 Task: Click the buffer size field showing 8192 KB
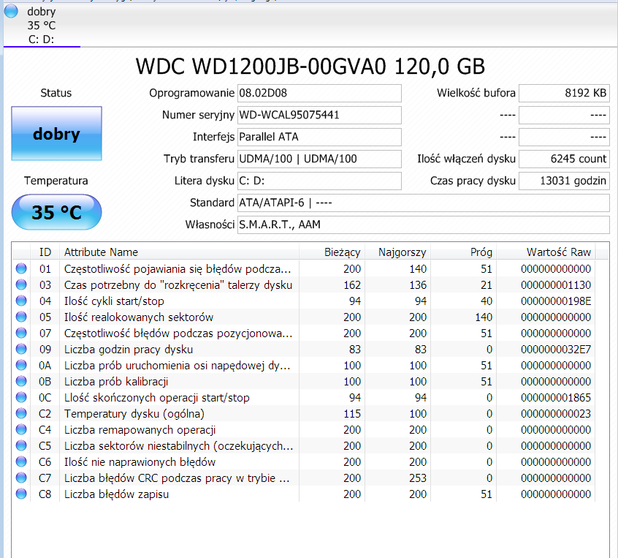[564, 93]
